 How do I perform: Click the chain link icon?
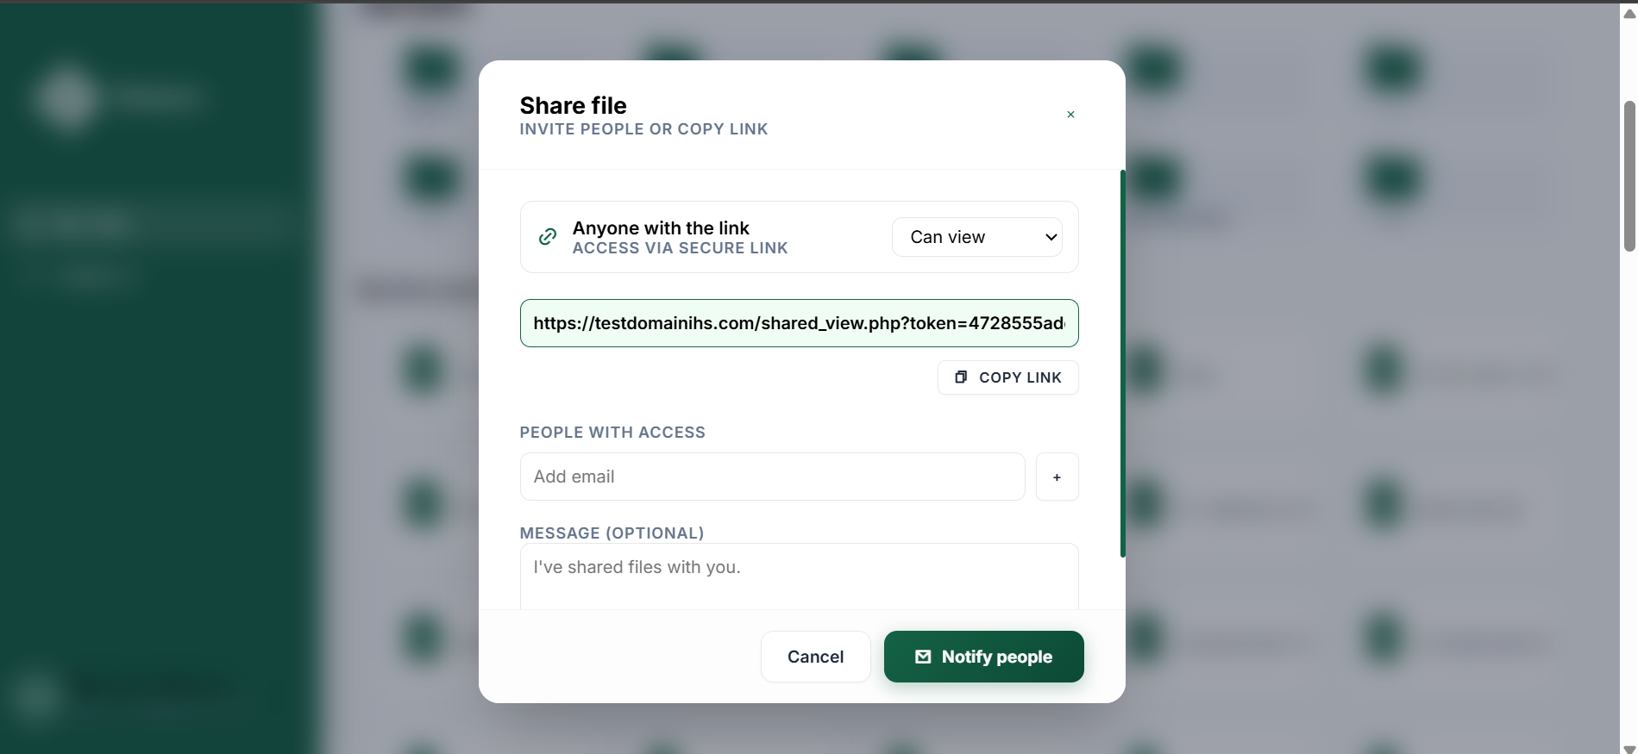pyautogui.click(x=548, y=237)
